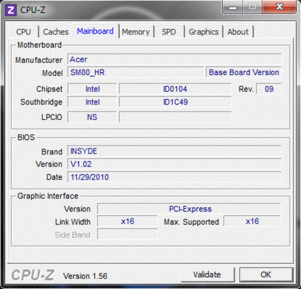Click the Version 1.56 text
301x289 pixels.
pos(85,276)
